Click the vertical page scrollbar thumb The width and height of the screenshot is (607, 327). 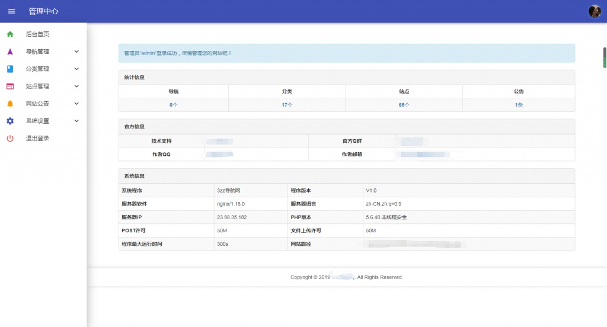click(x=605, y=57)
